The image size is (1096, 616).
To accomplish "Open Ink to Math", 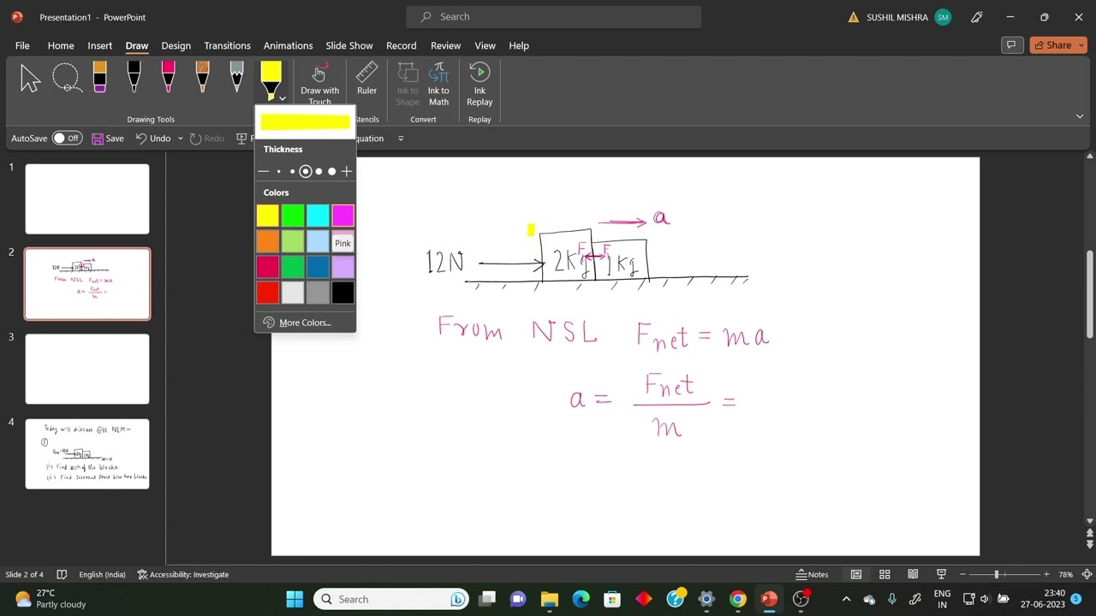I will [x=438, y=84].
